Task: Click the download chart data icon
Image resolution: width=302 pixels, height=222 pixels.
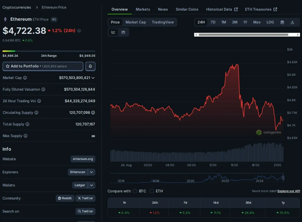Action: click(x=292, y=22)
